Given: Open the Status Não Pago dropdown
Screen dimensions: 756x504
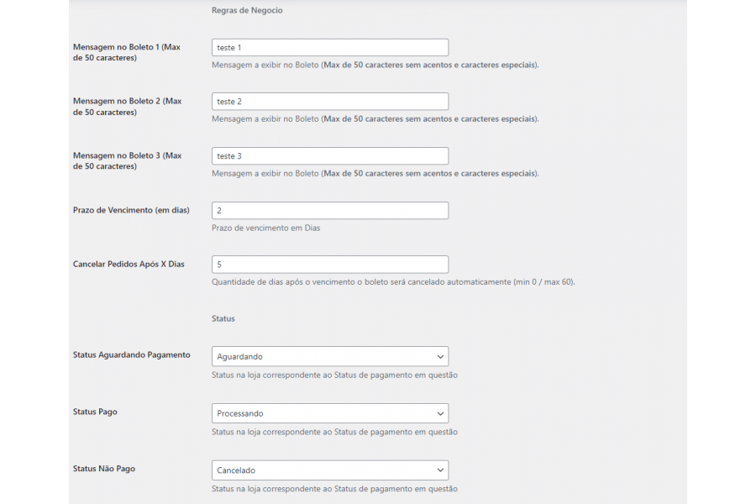Looking at the screenshot, I should [x=330, y=470].
